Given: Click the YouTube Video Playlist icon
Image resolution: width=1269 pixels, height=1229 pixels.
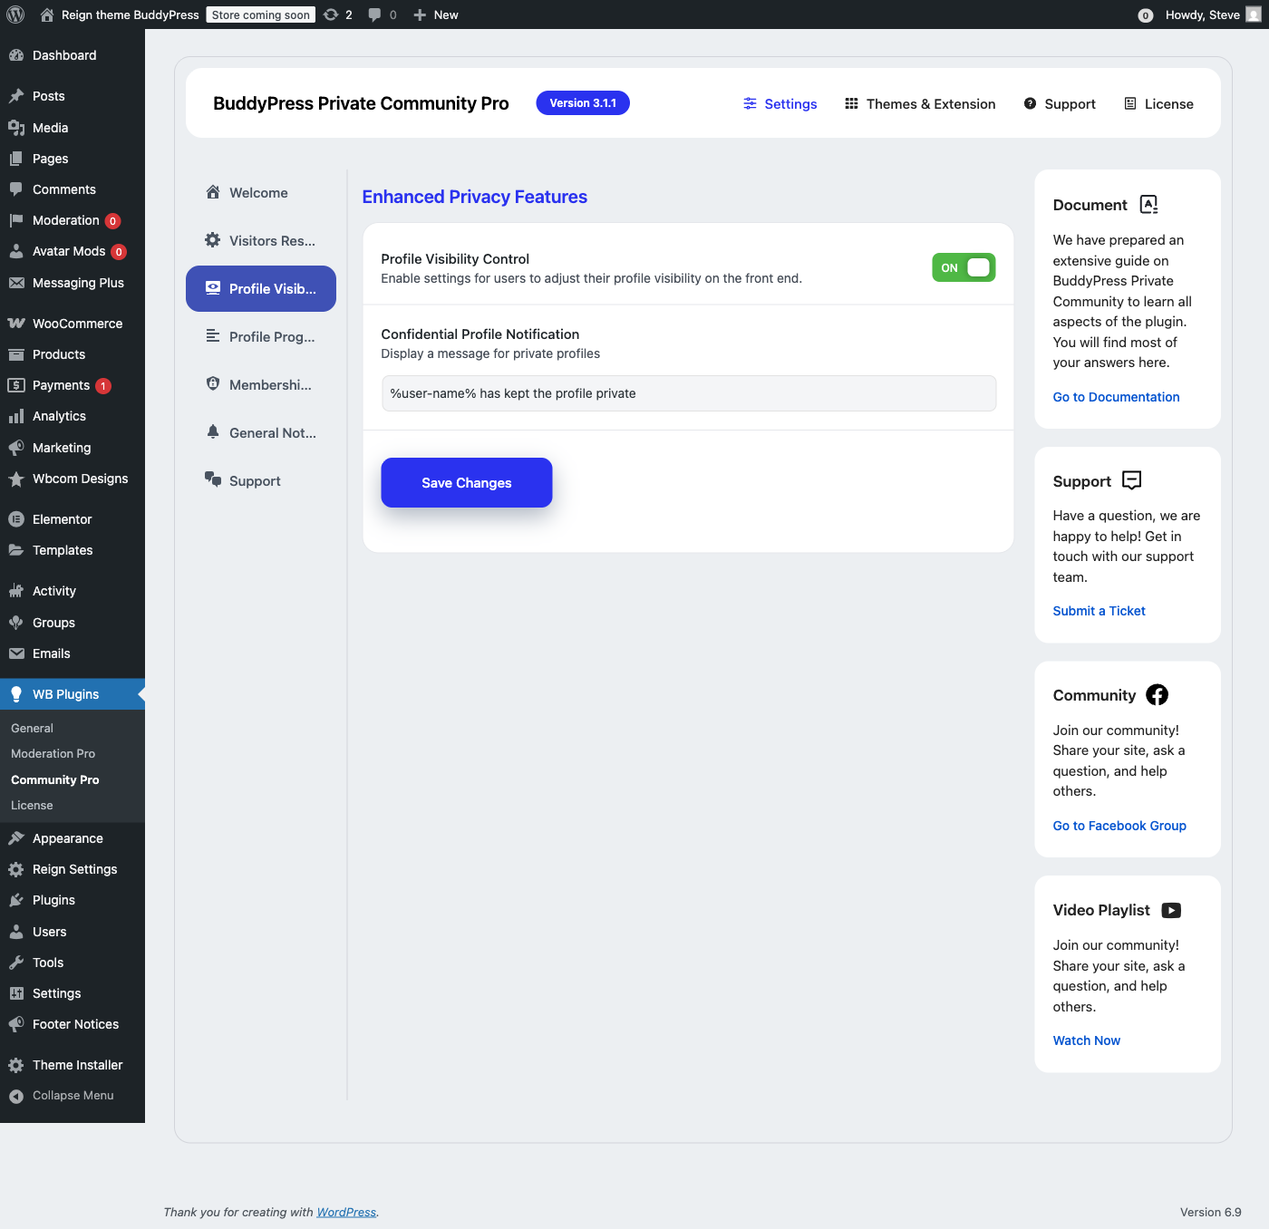Looking at the screenshot, I should (x=1171, y=910).
